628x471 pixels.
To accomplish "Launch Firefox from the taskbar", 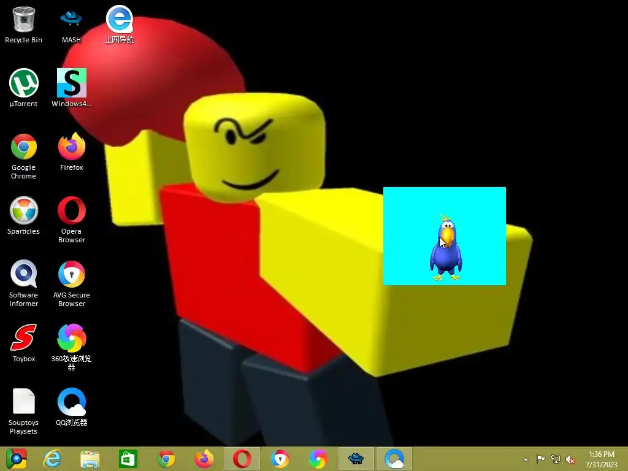I will (x=204, y=459).
